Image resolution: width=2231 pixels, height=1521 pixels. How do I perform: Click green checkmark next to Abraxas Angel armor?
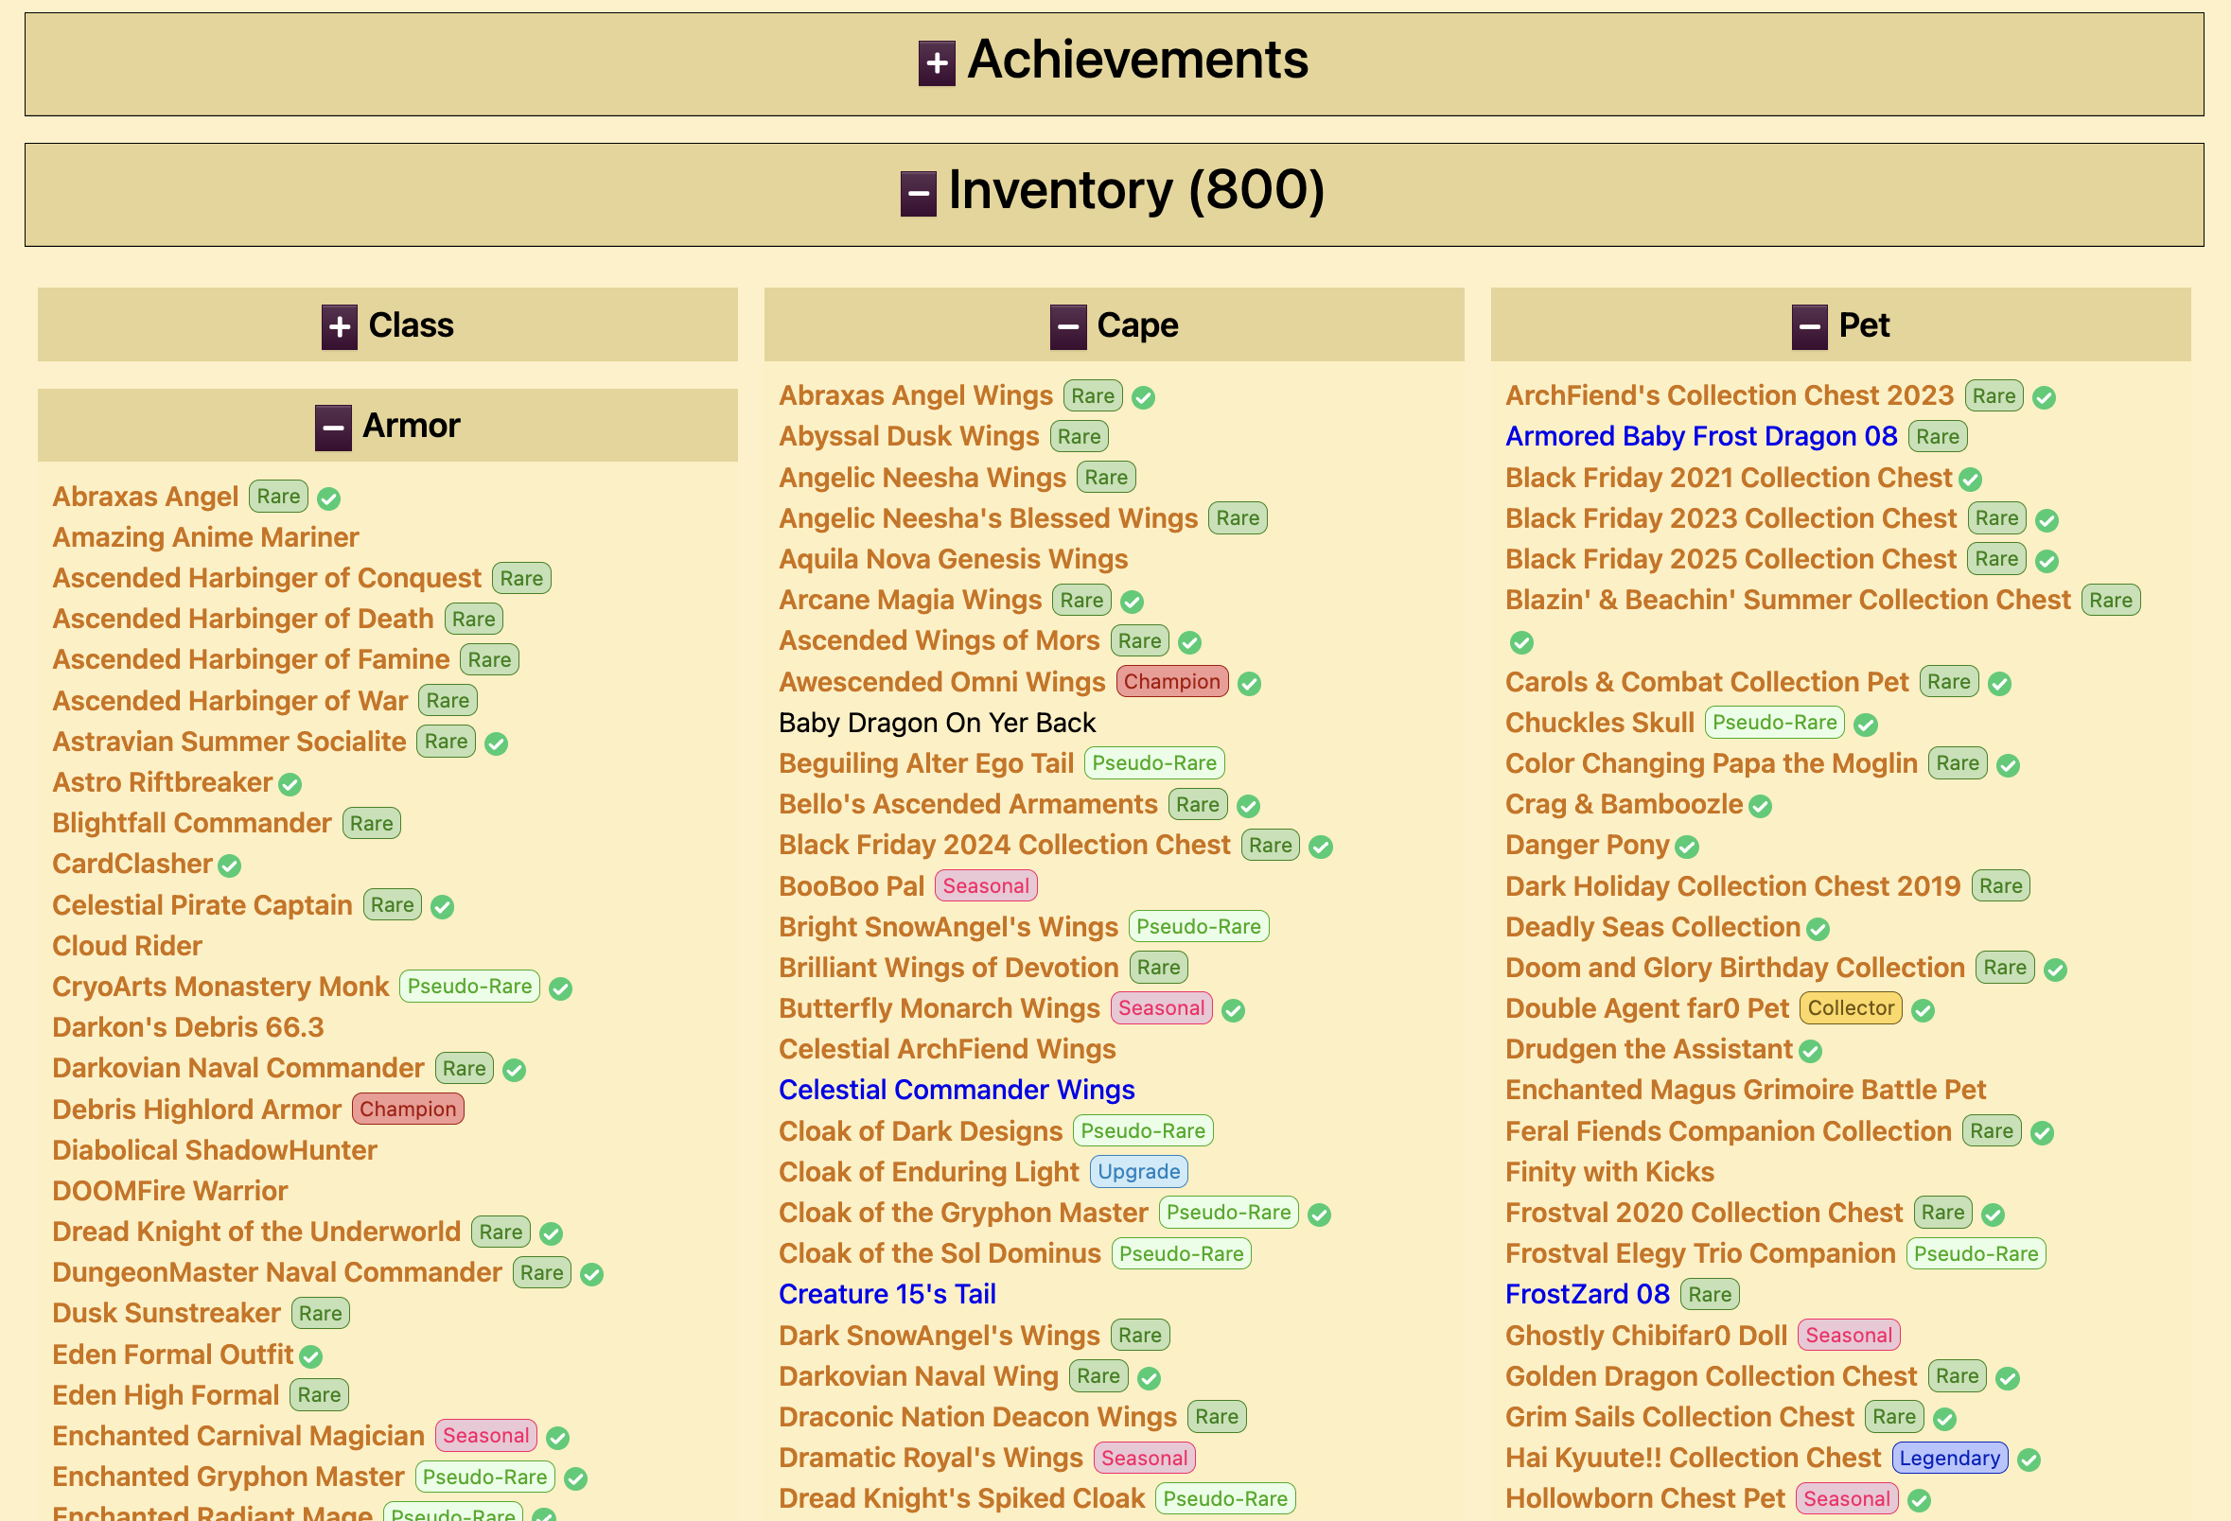click(x=329, y=499)
